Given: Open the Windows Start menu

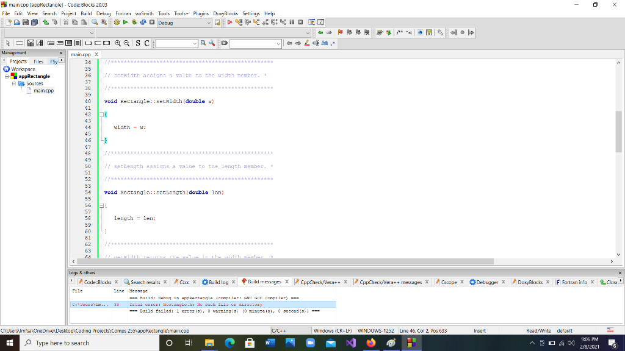Looking at the screenshot, I should [x=9, y=342].
